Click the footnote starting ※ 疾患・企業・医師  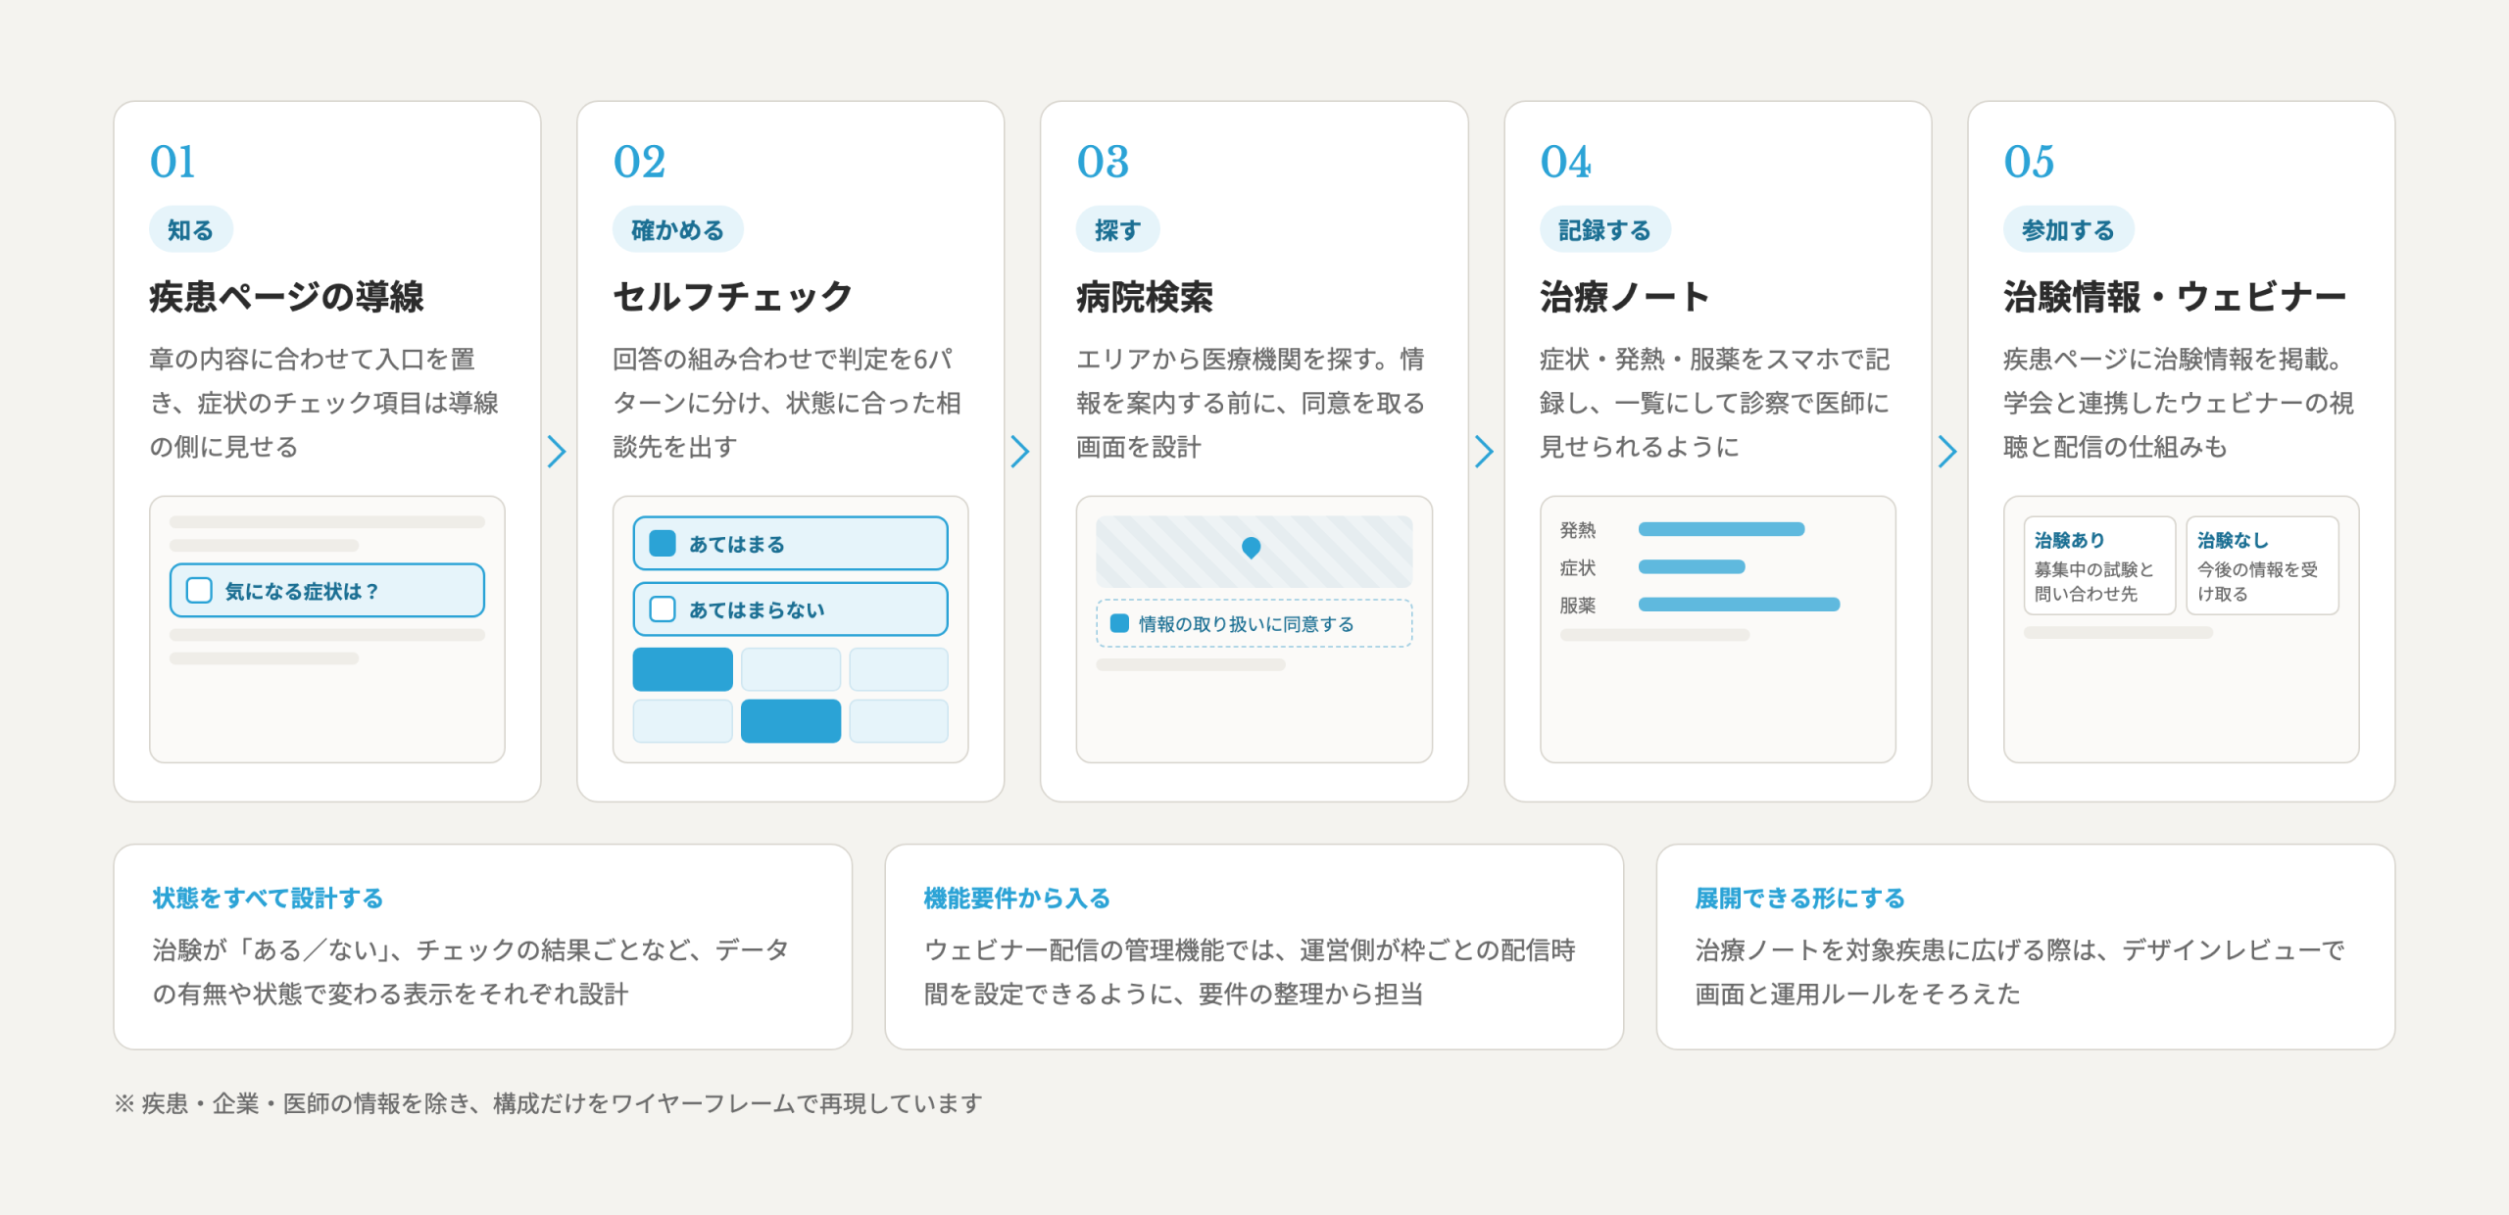pos(548,1103)
